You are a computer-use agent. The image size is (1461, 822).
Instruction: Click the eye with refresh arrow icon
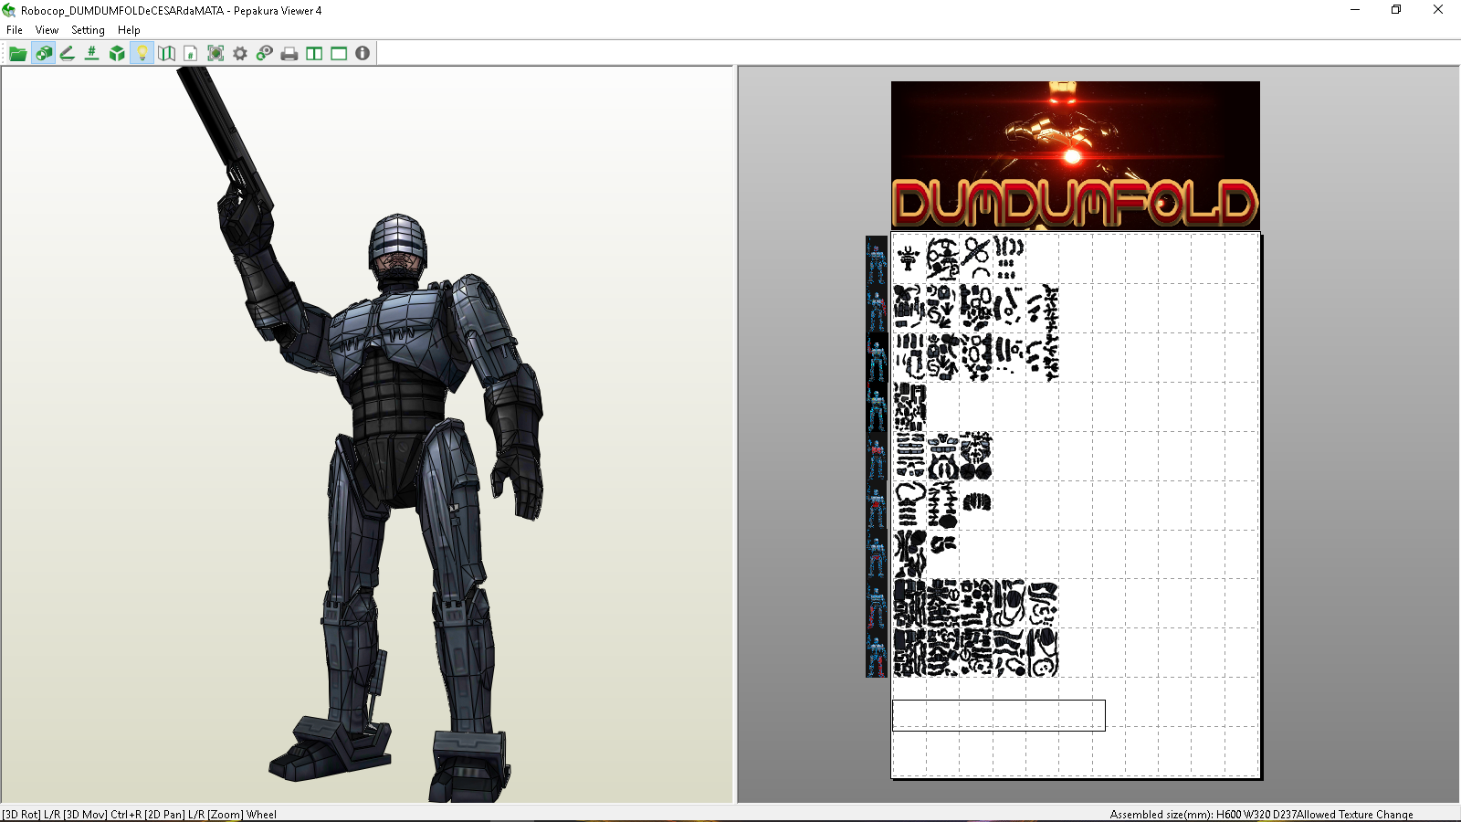[265, 54]
